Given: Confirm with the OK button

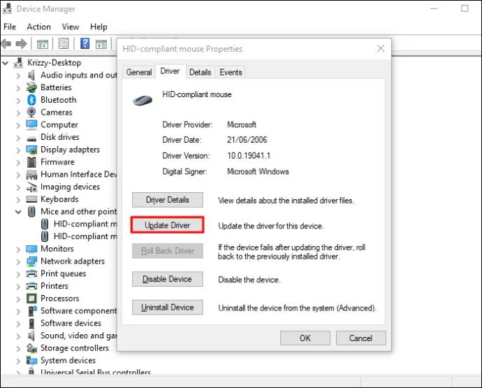Looking at the screenshot, I should pyautogui.click(x=305, y=338).
